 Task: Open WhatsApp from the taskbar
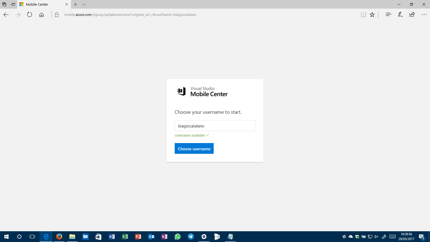(178, 237)
